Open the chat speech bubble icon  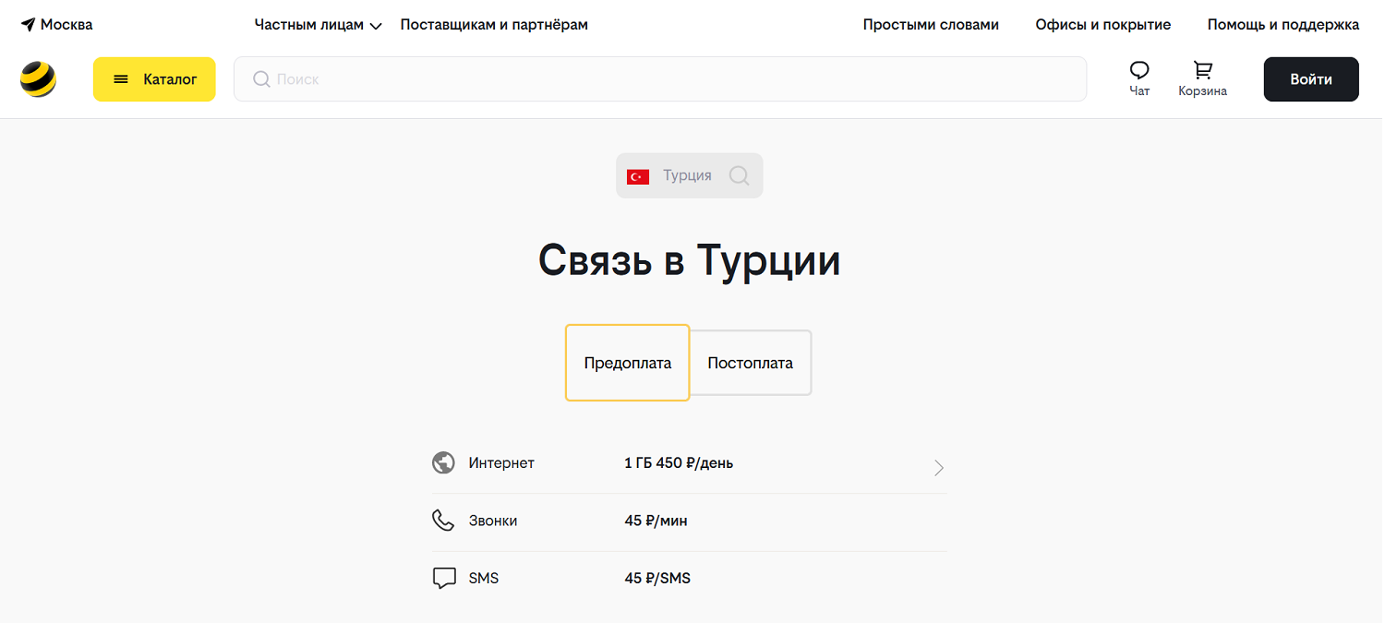point(1139,70)
